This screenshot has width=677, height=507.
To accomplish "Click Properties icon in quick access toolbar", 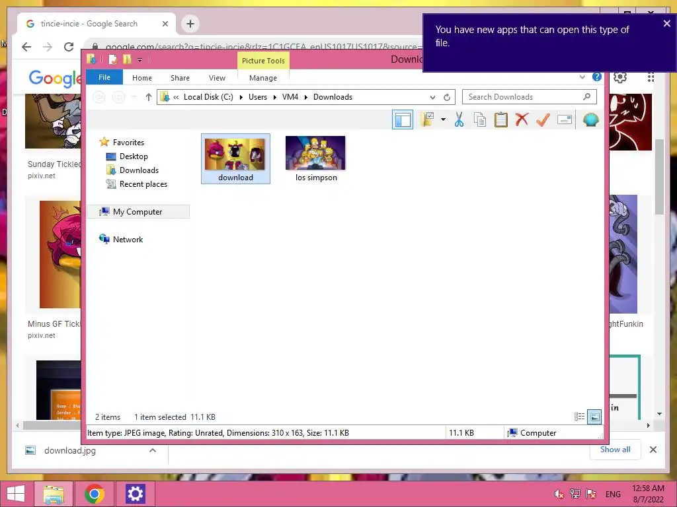I will [112, 59].
